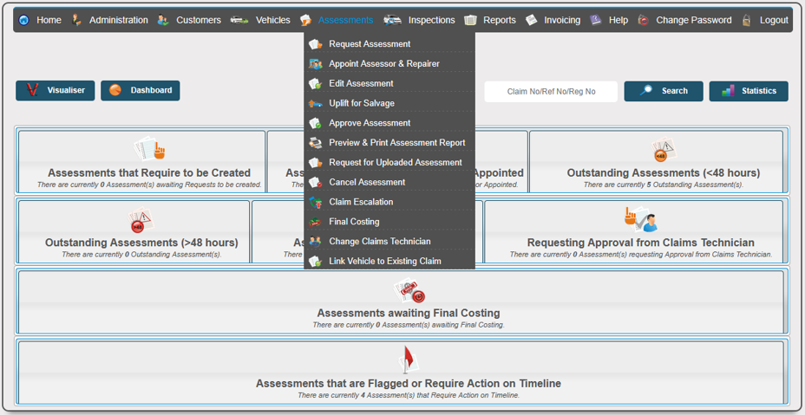
Task: Open the Invoicing menu
Action: [x=562, y=20]
